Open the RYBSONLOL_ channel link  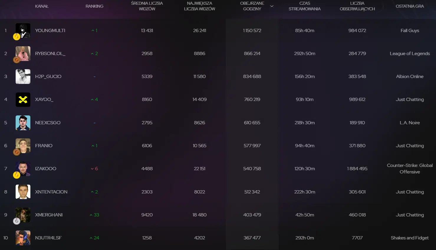pyautogui.click(x=50, y=54)
